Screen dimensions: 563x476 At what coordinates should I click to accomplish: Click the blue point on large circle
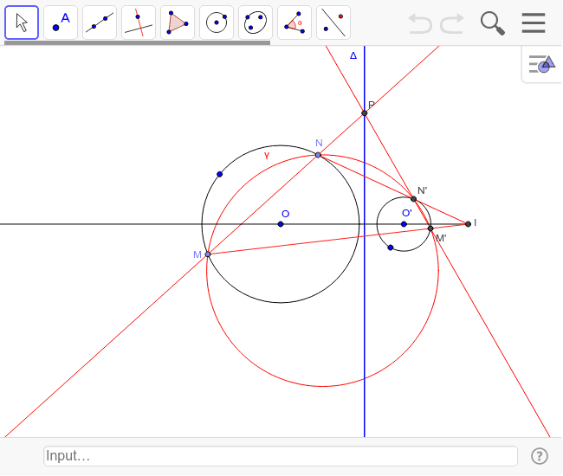coord(220,174)
